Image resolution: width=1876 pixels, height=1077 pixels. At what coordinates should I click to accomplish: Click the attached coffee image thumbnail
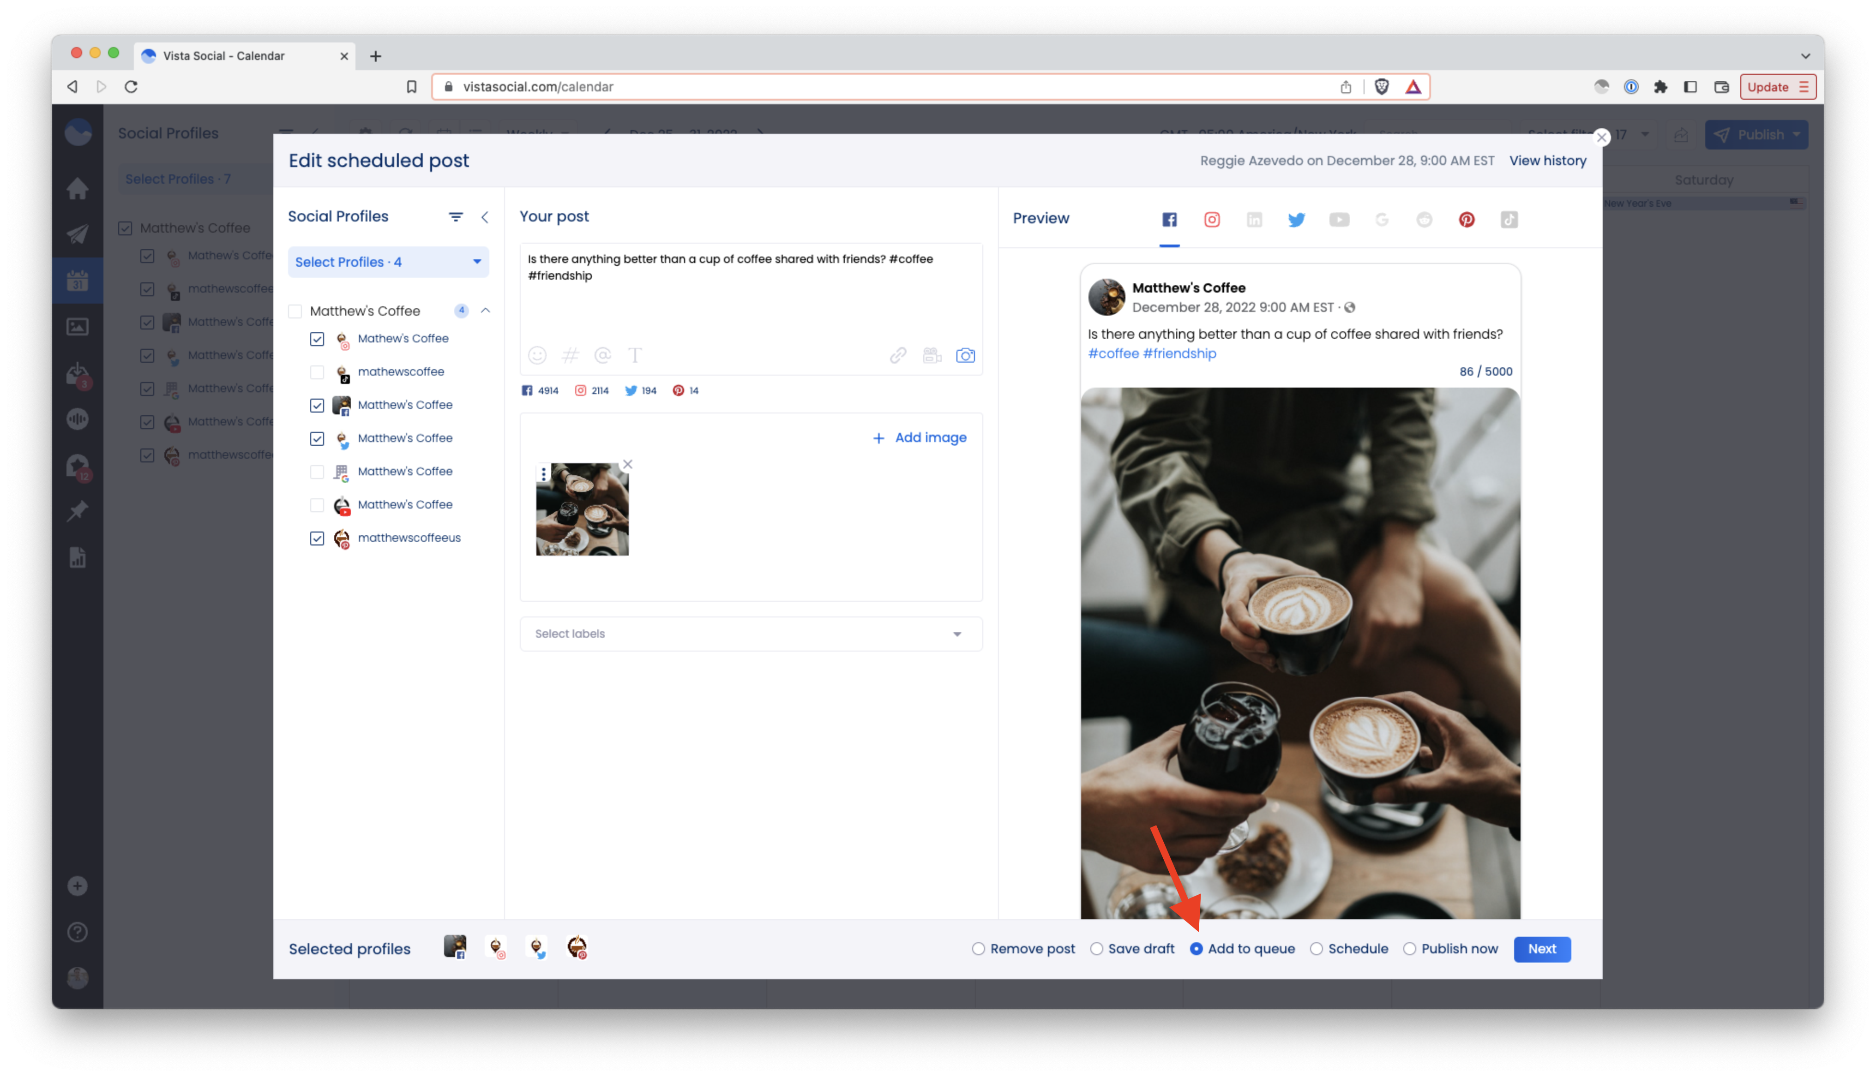click(582, 509)
